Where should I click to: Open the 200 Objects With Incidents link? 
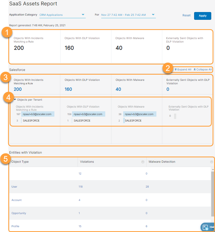pyautogui.click(x=17, y=89)
